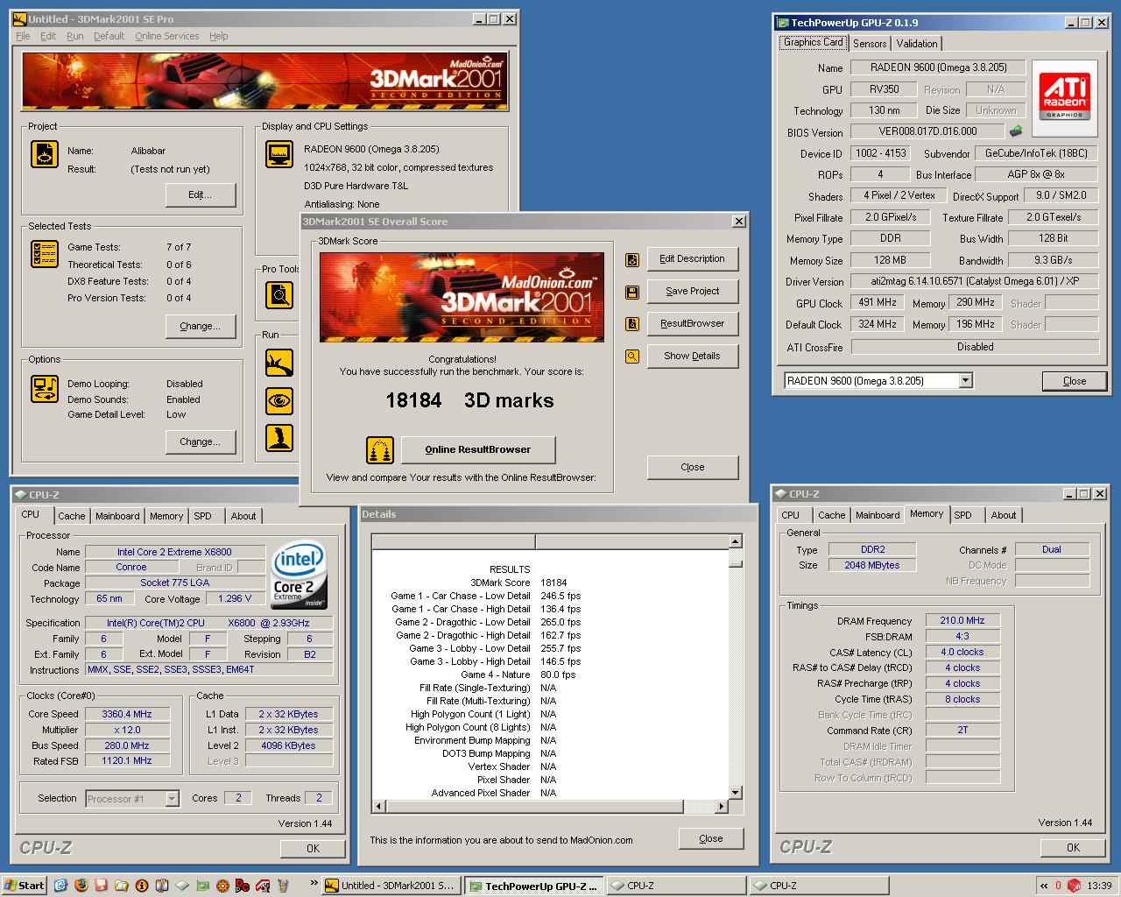
Task: Open the SPD tab in right CPU-Z
Action: tap(962, 515)
